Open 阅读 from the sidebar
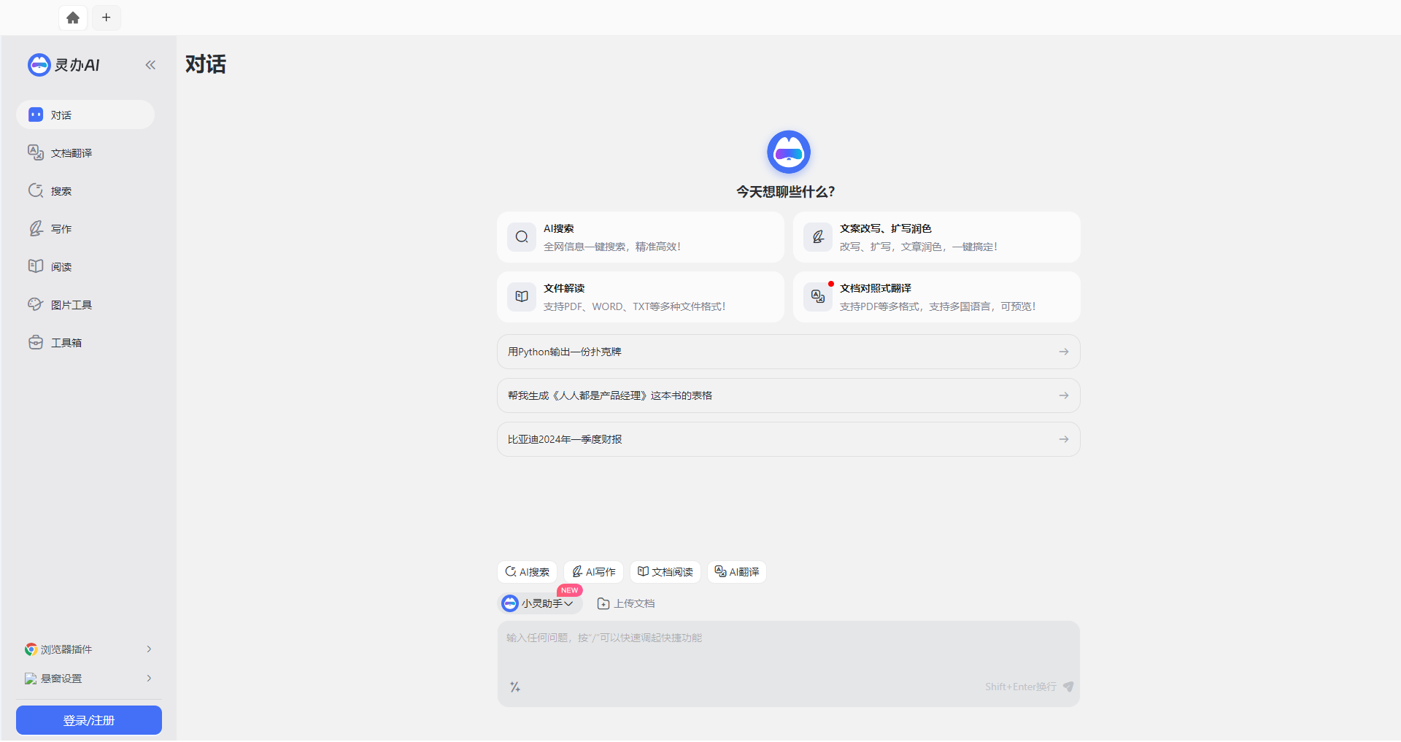Image resolution: width=1401 pixels, height=742 pixels. [85, 266]
